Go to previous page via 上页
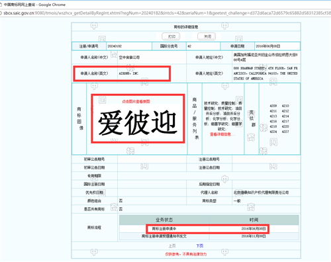The width and height of the screenshot is (331, 262). (172, 245)
